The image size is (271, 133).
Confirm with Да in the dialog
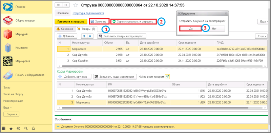(191, 28)
